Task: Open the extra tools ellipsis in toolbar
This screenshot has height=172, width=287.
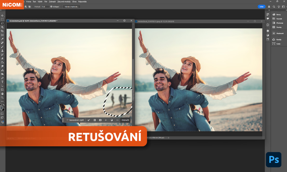Action: click(x=2, y=101)
